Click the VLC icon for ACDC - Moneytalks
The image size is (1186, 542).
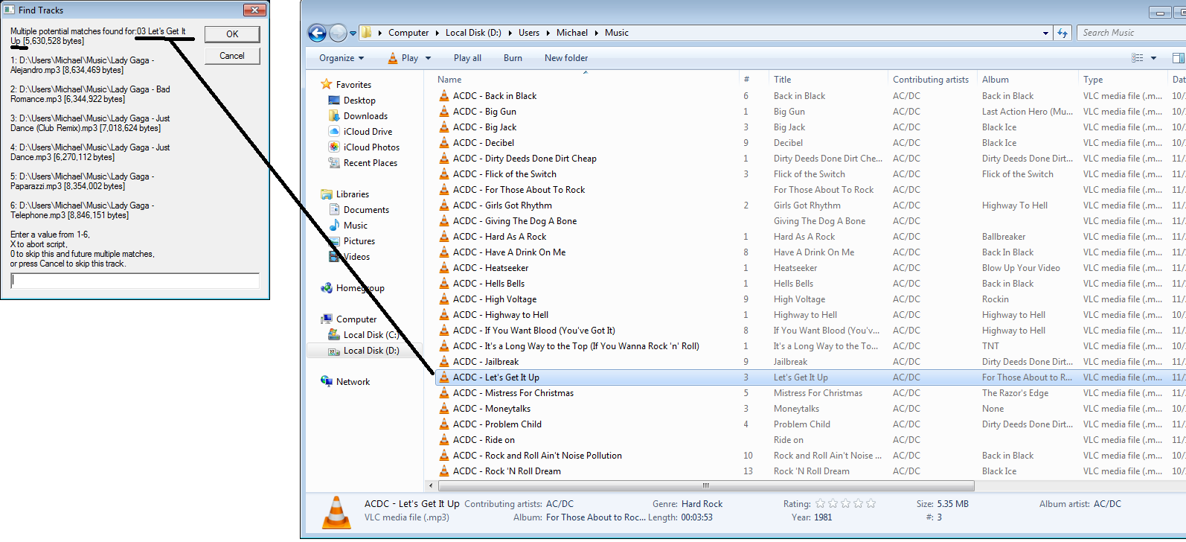(444, 409)
